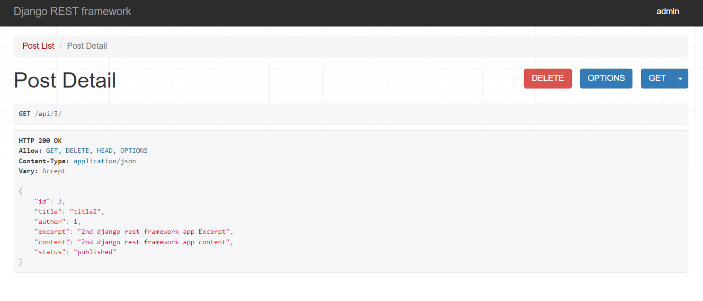
Task: Open the admin user menu
Action: coord(667,12)
